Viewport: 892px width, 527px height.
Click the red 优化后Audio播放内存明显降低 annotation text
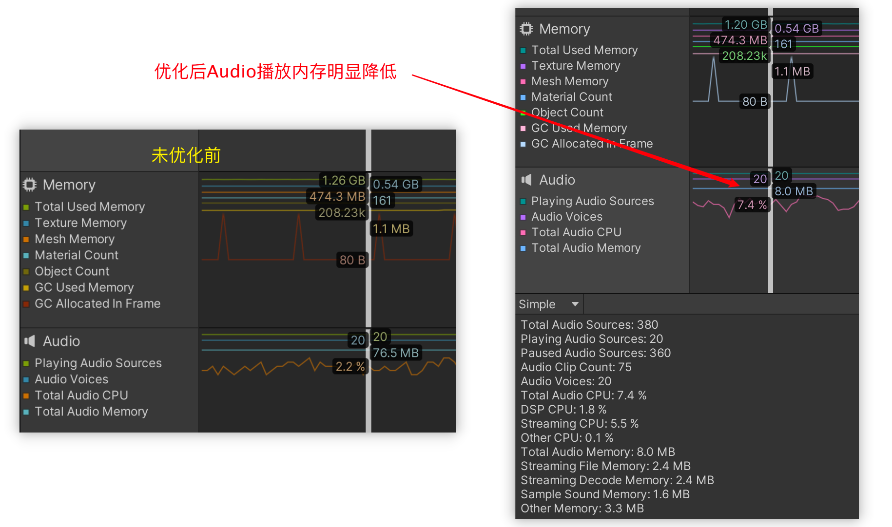(x=275, y=72)
